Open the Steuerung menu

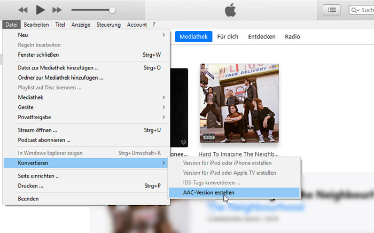(x=108, y=25)
